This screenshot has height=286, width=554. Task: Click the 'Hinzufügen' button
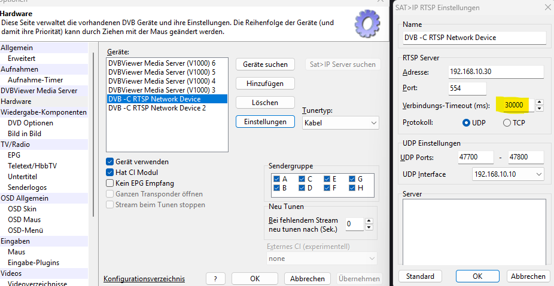tap(265, 84)
